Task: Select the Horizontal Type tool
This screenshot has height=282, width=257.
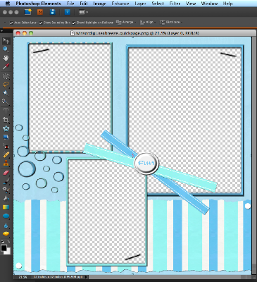Action: tap(6, 111)
